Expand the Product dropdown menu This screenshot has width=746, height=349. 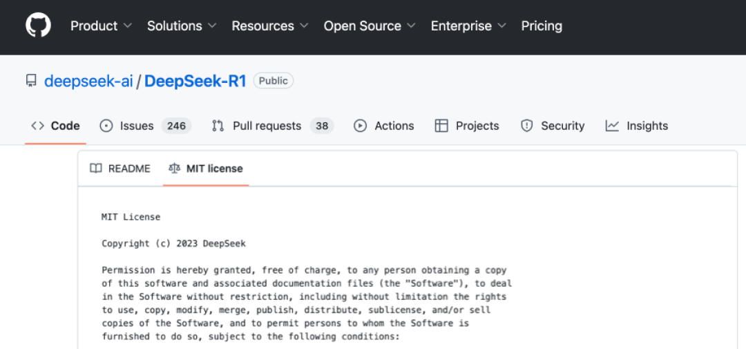(101, 26)
